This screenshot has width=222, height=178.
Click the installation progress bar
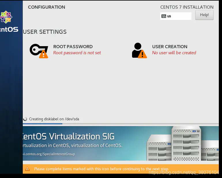pos(121,124)
